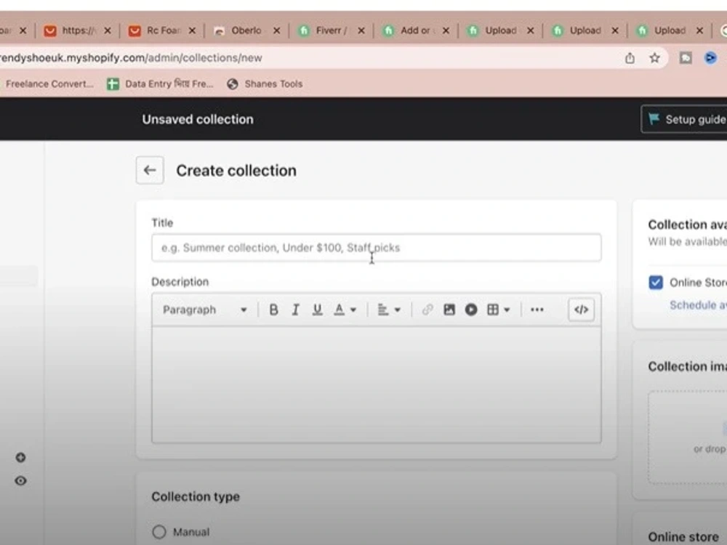The image size is (727, 545).
Task: Close the Rc Foam tab
Action: click(192, 31)
